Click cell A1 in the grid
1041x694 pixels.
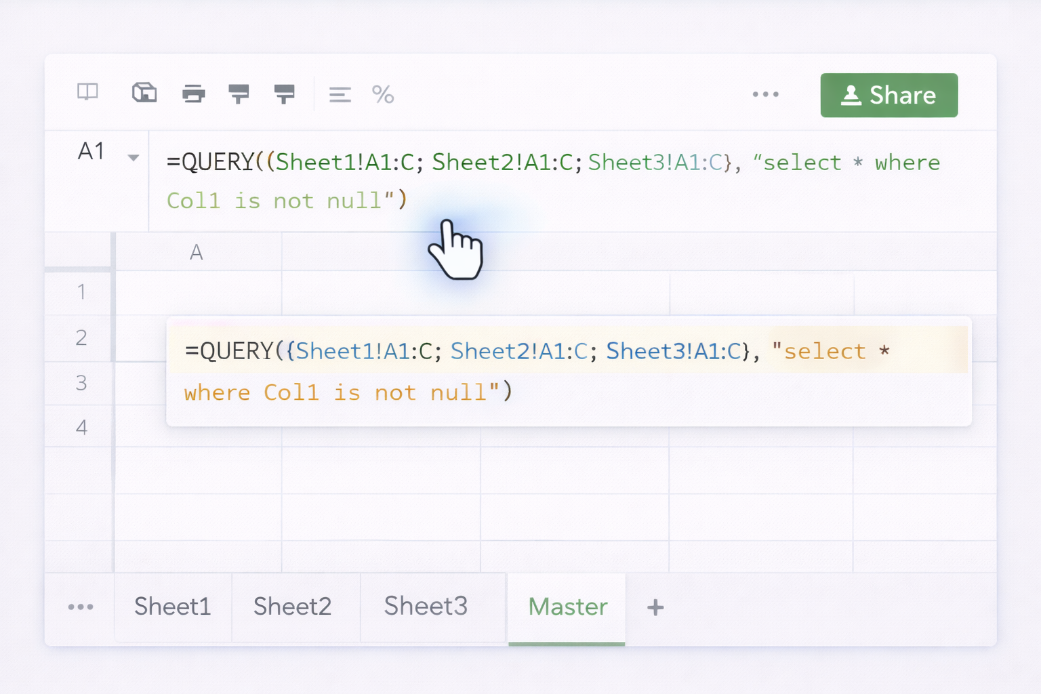[x=198, y=293]
